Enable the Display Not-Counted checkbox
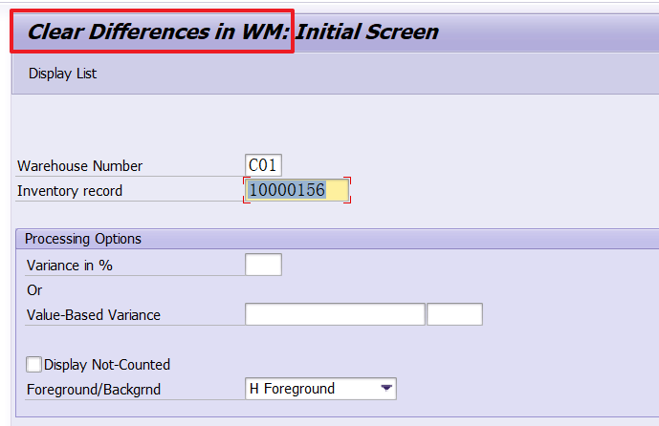Screen dimensions: 659x426 tap(34, 364)
